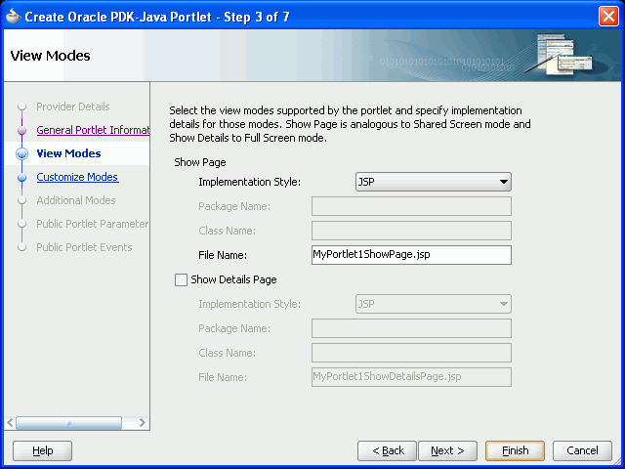
Task: Click the Java cup icon in title bar
Action: (x=13, y=16)
